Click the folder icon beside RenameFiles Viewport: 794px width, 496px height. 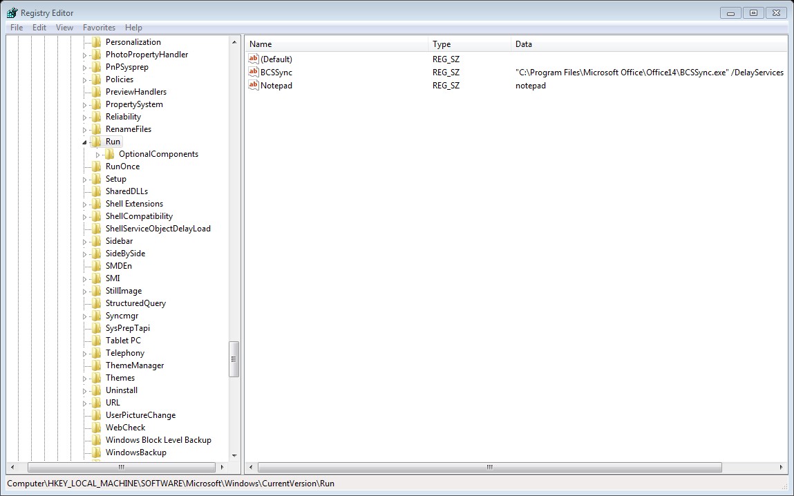96,129
